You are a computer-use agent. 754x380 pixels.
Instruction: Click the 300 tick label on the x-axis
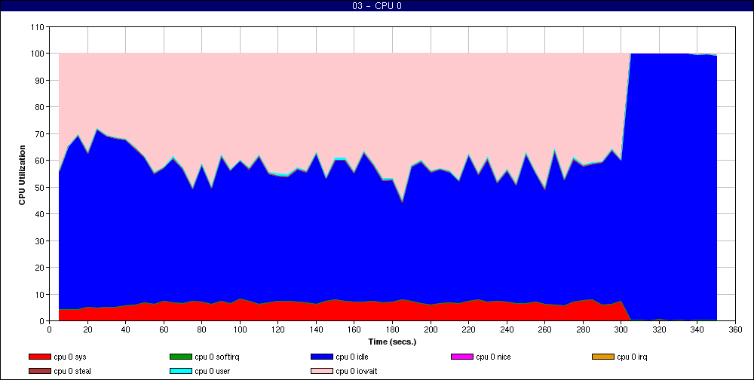click(621, 329)
